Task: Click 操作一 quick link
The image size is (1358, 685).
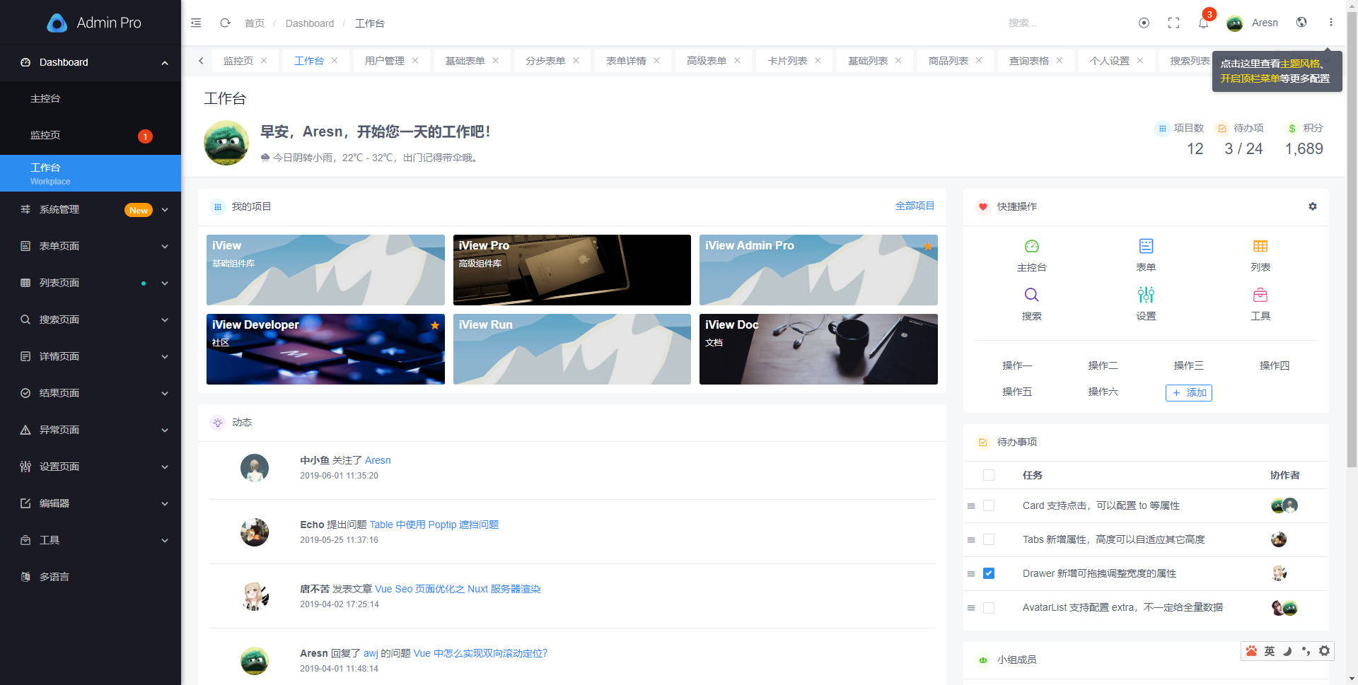Action: 1017,365
